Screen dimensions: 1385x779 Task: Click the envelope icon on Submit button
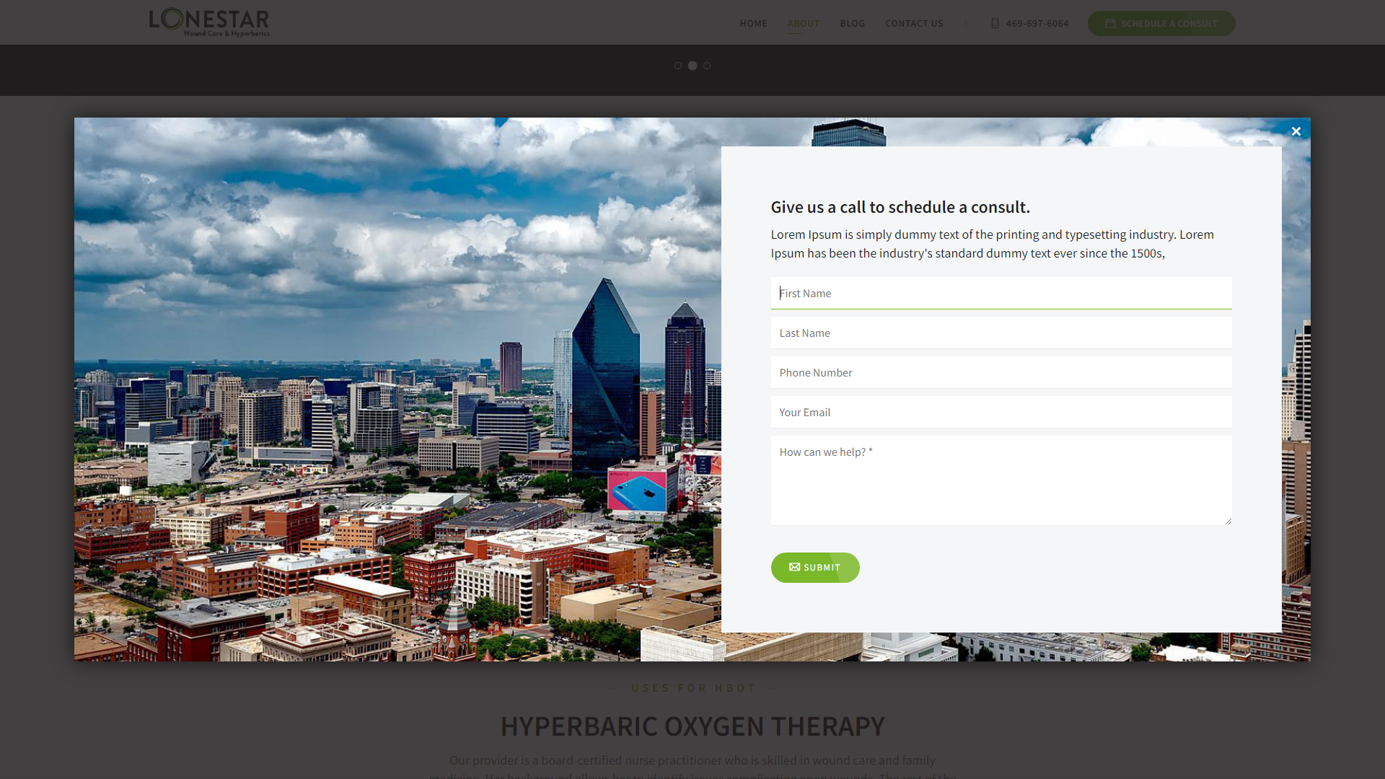794,567
